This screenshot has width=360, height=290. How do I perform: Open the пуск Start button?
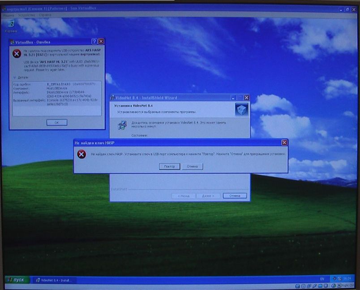(17, 280)
